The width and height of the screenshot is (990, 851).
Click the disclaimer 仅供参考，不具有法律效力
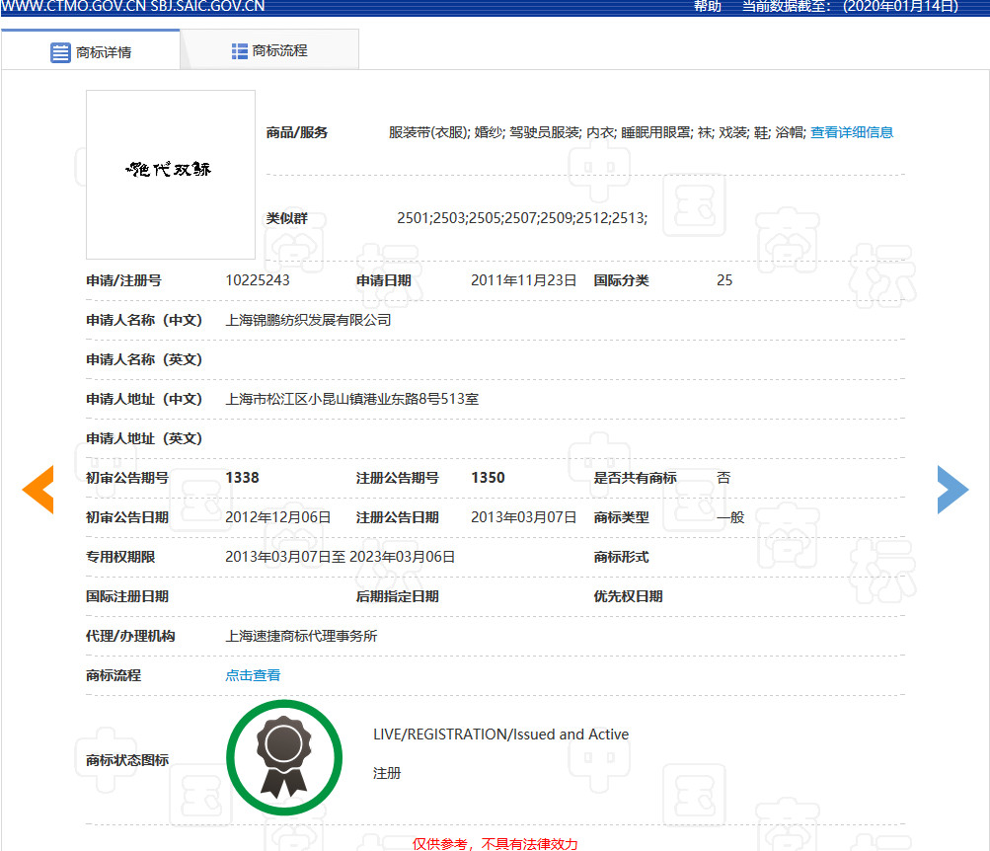tap(495, 844)
